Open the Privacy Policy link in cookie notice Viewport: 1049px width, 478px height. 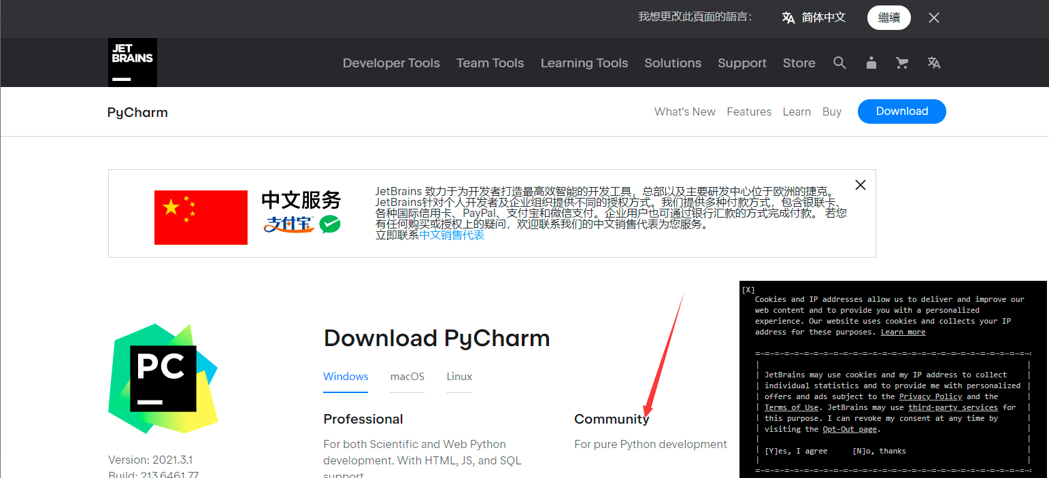930,396
